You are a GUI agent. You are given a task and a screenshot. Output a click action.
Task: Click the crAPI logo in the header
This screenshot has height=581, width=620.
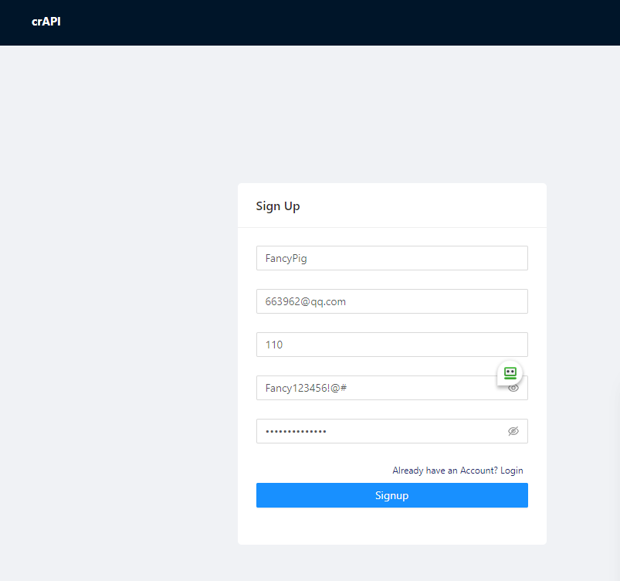click(46, 22)
